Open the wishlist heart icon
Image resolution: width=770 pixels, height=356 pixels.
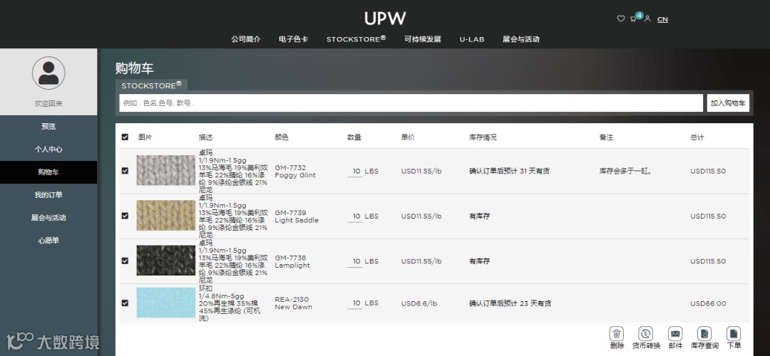tap(621, 19)
